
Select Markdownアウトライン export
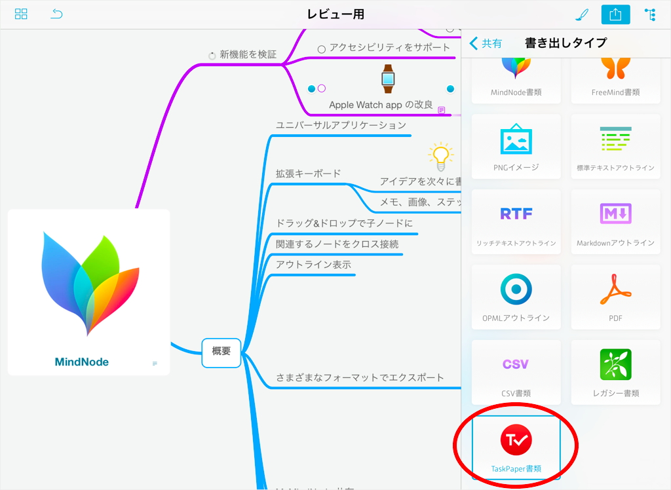point(615,221)
